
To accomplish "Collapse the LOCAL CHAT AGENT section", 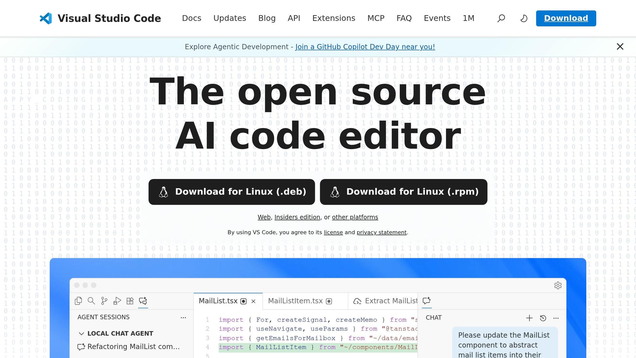I will [x=81, y=333].
